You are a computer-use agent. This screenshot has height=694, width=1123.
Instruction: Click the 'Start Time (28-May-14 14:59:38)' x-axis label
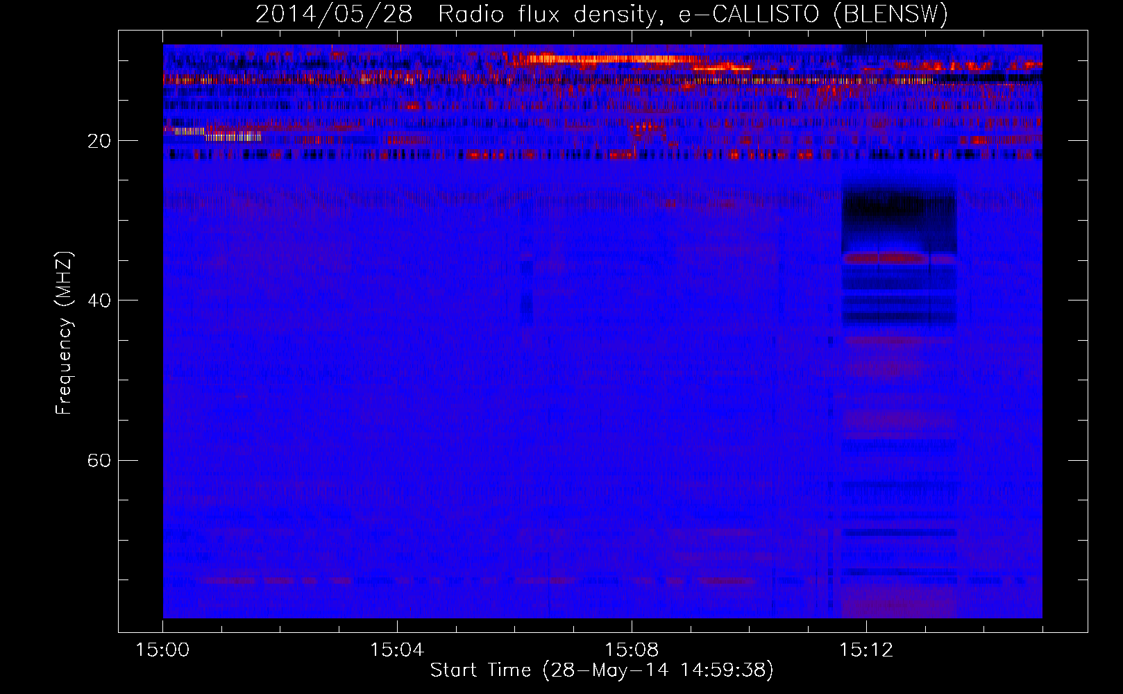[602, 670]
